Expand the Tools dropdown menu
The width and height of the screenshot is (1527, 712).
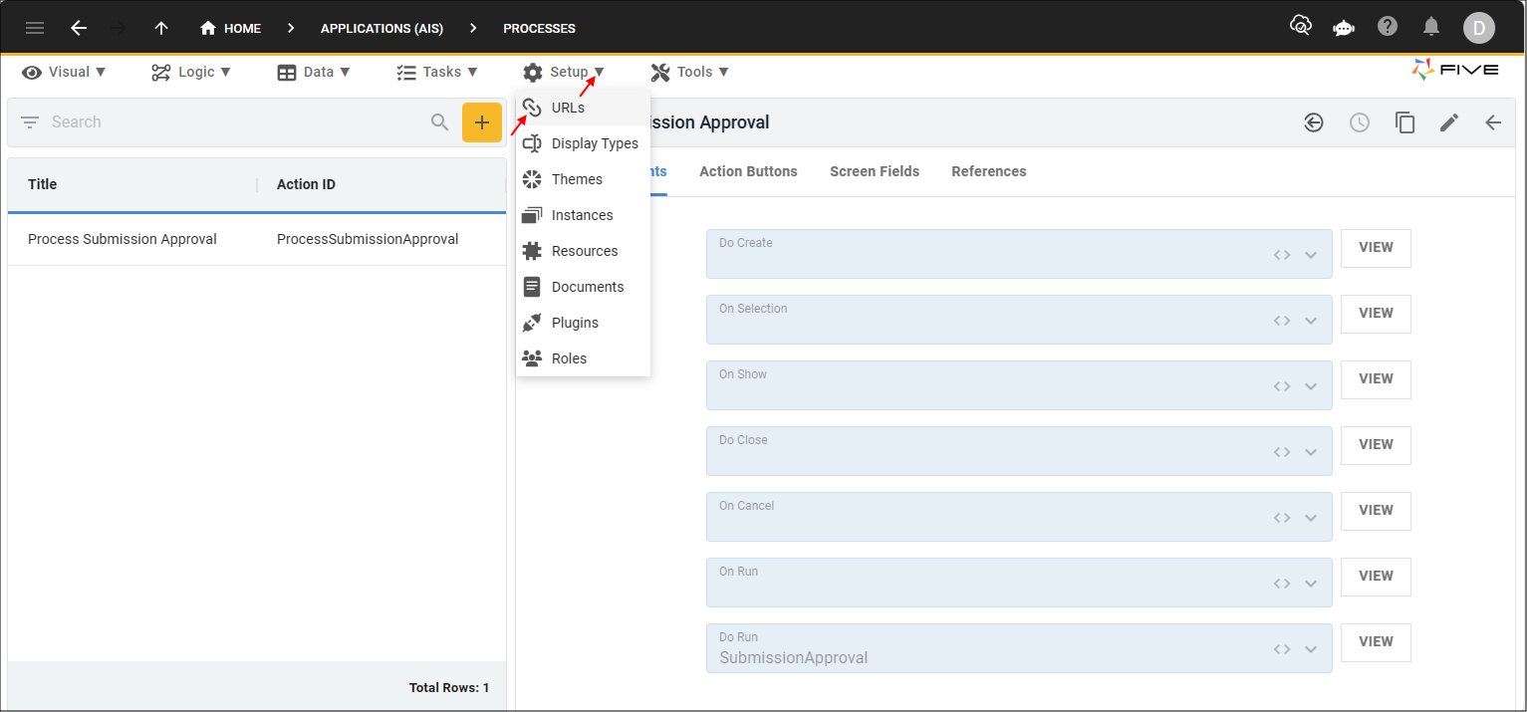tap(689, 72)
